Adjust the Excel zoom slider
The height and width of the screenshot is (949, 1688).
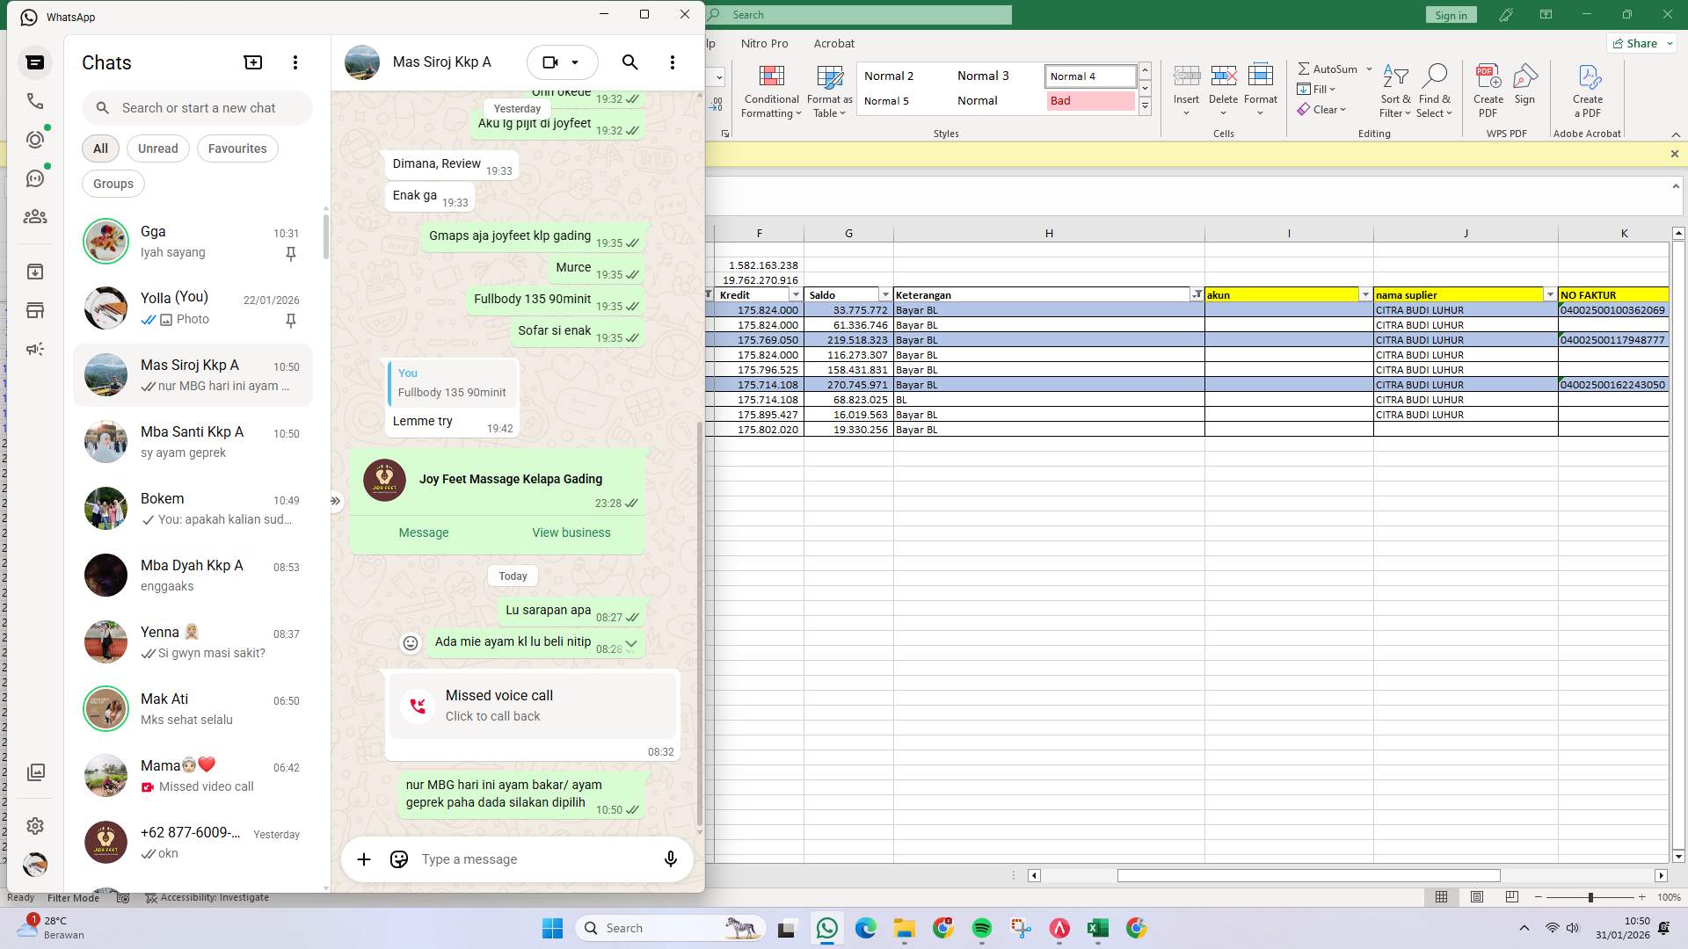[1590, 897]
